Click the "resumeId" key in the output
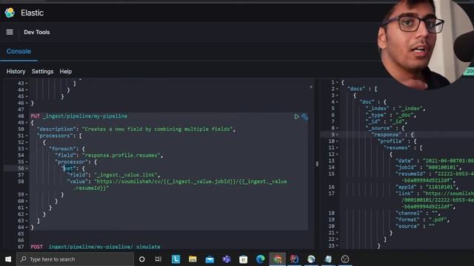474x266 pixels. [410, 174]
